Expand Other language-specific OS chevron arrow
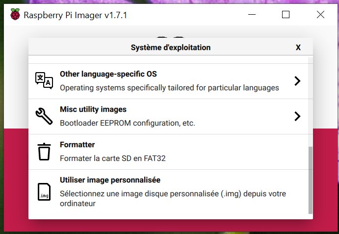339x234 pixels. (297, 81)
